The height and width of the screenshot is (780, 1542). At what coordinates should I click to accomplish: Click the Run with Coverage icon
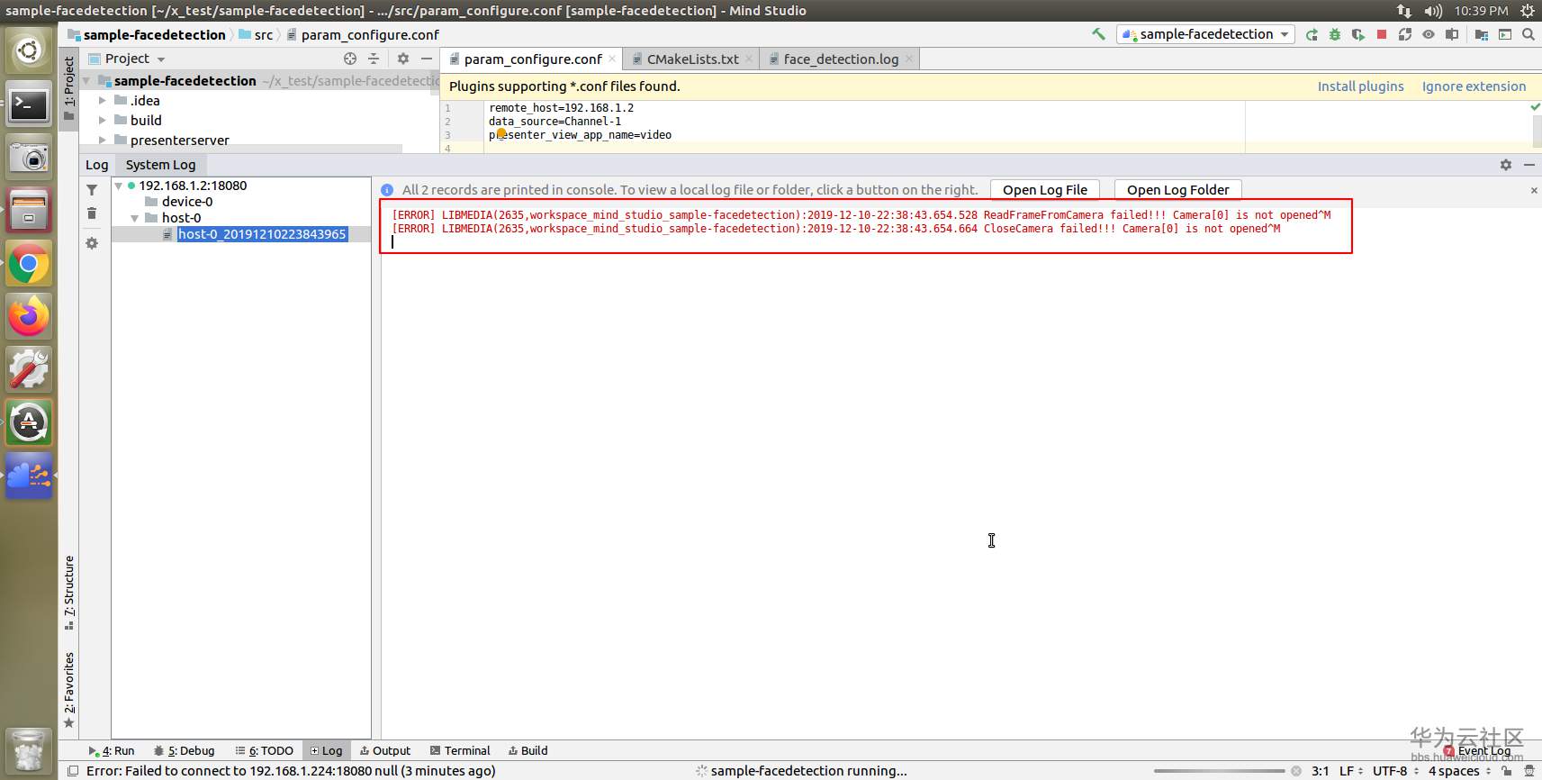point(1358,34)
